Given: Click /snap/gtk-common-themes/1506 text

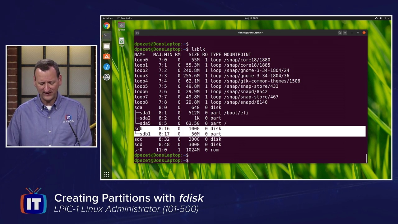Looking at the screenshot, I should point(262,81).
